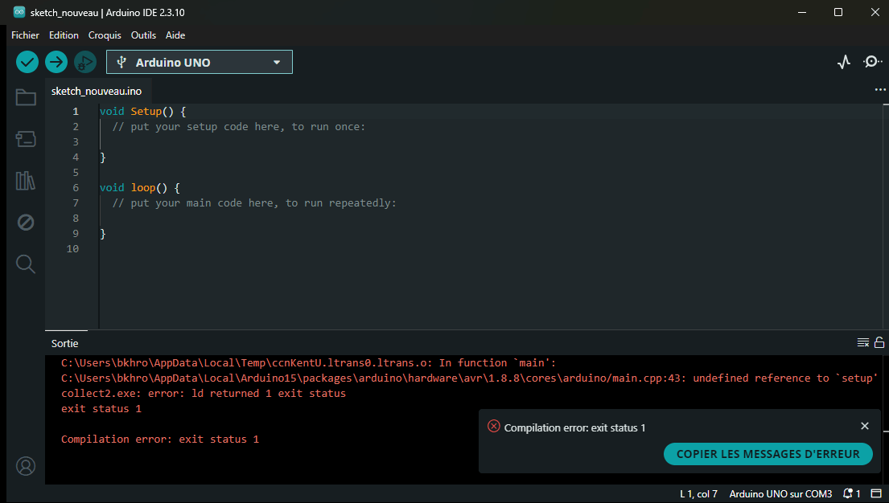
Task: Open the Edition menu
Action: pyautogui.click(x=64, y=35)
